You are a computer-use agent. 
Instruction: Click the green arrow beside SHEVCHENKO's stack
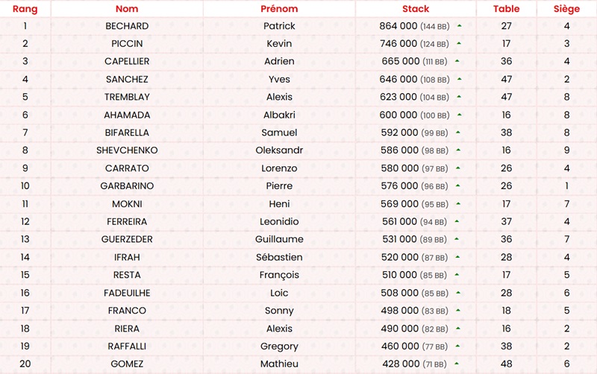pyautogui.click(x=457, y=151)
